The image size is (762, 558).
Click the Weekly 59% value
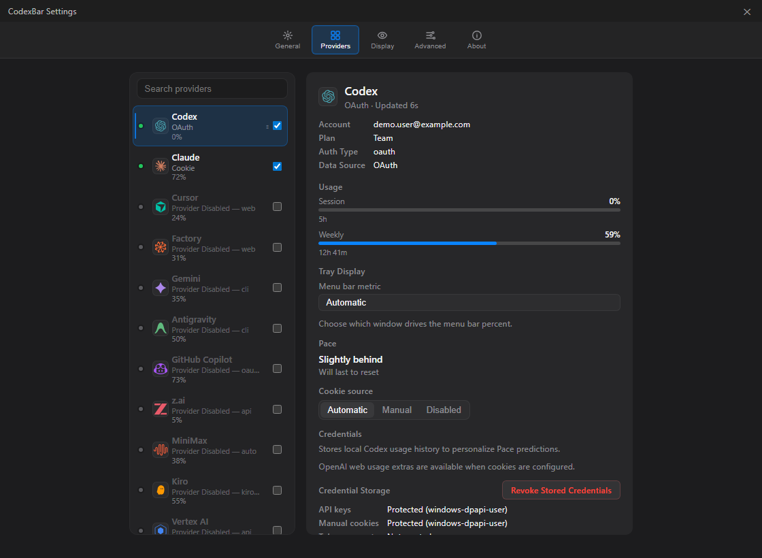[612, 235]
